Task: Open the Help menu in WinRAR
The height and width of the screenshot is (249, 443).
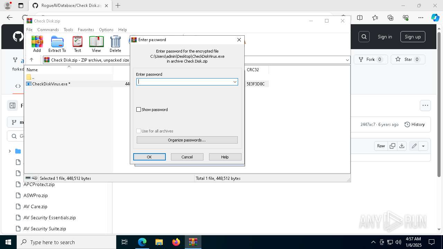Action: coord(123,30)
